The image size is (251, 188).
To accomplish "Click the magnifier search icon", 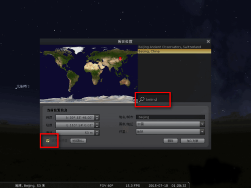I will [142, 99].
